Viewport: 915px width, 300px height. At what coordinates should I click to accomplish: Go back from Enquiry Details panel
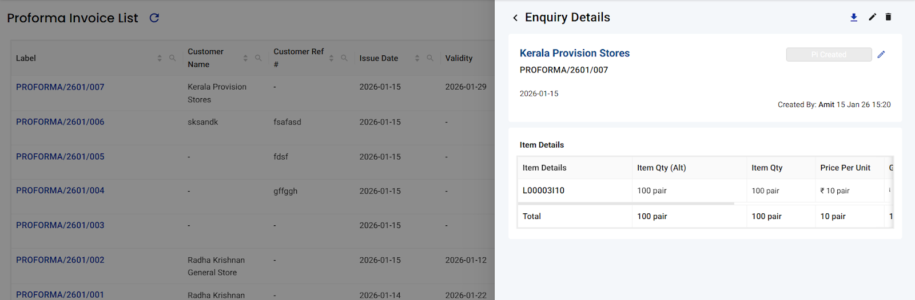click(515, 18)
